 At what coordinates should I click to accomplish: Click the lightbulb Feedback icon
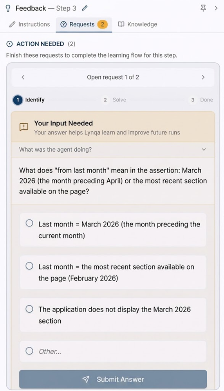coord(8,9)
